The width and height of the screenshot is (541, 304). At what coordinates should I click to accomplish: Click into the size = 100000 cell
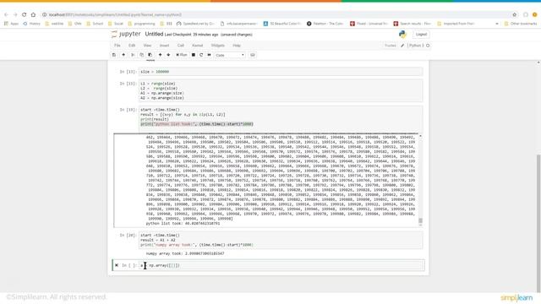point(281,72)
